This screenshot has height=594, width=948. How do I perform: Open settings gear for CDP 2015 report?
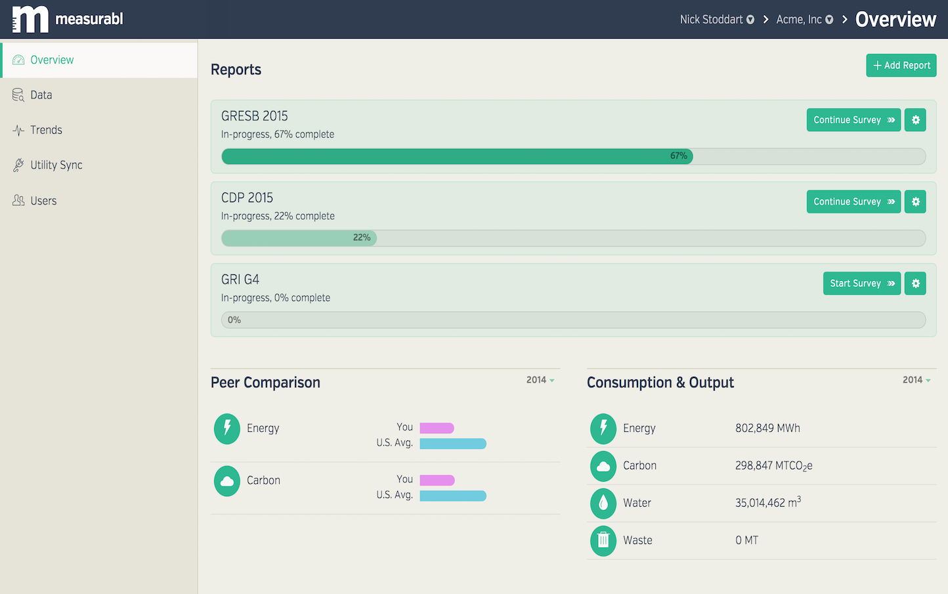click(915, 202)
